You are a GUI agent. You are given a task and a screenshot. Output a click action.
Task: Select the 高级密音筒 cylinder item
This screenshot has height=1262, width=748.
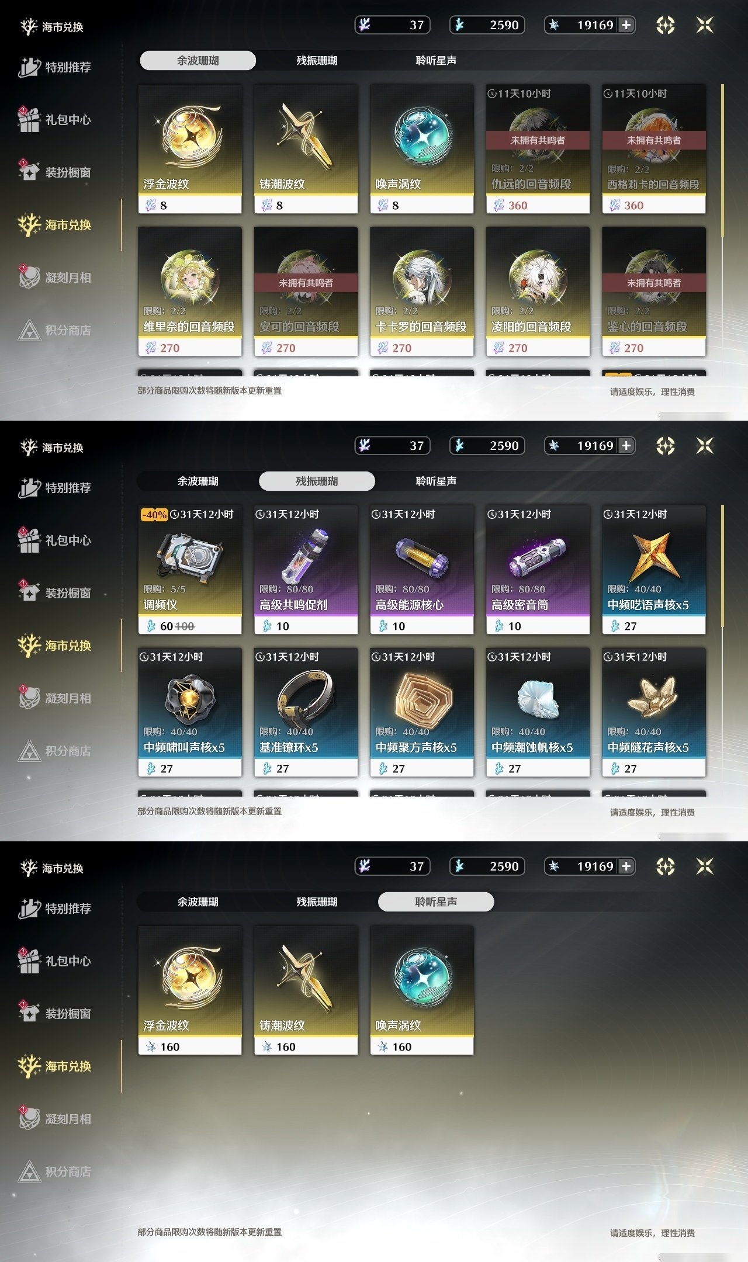click(x=538, y=570)
